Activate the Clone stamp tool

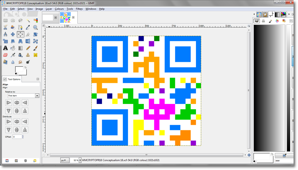click(x=28, y=55)
